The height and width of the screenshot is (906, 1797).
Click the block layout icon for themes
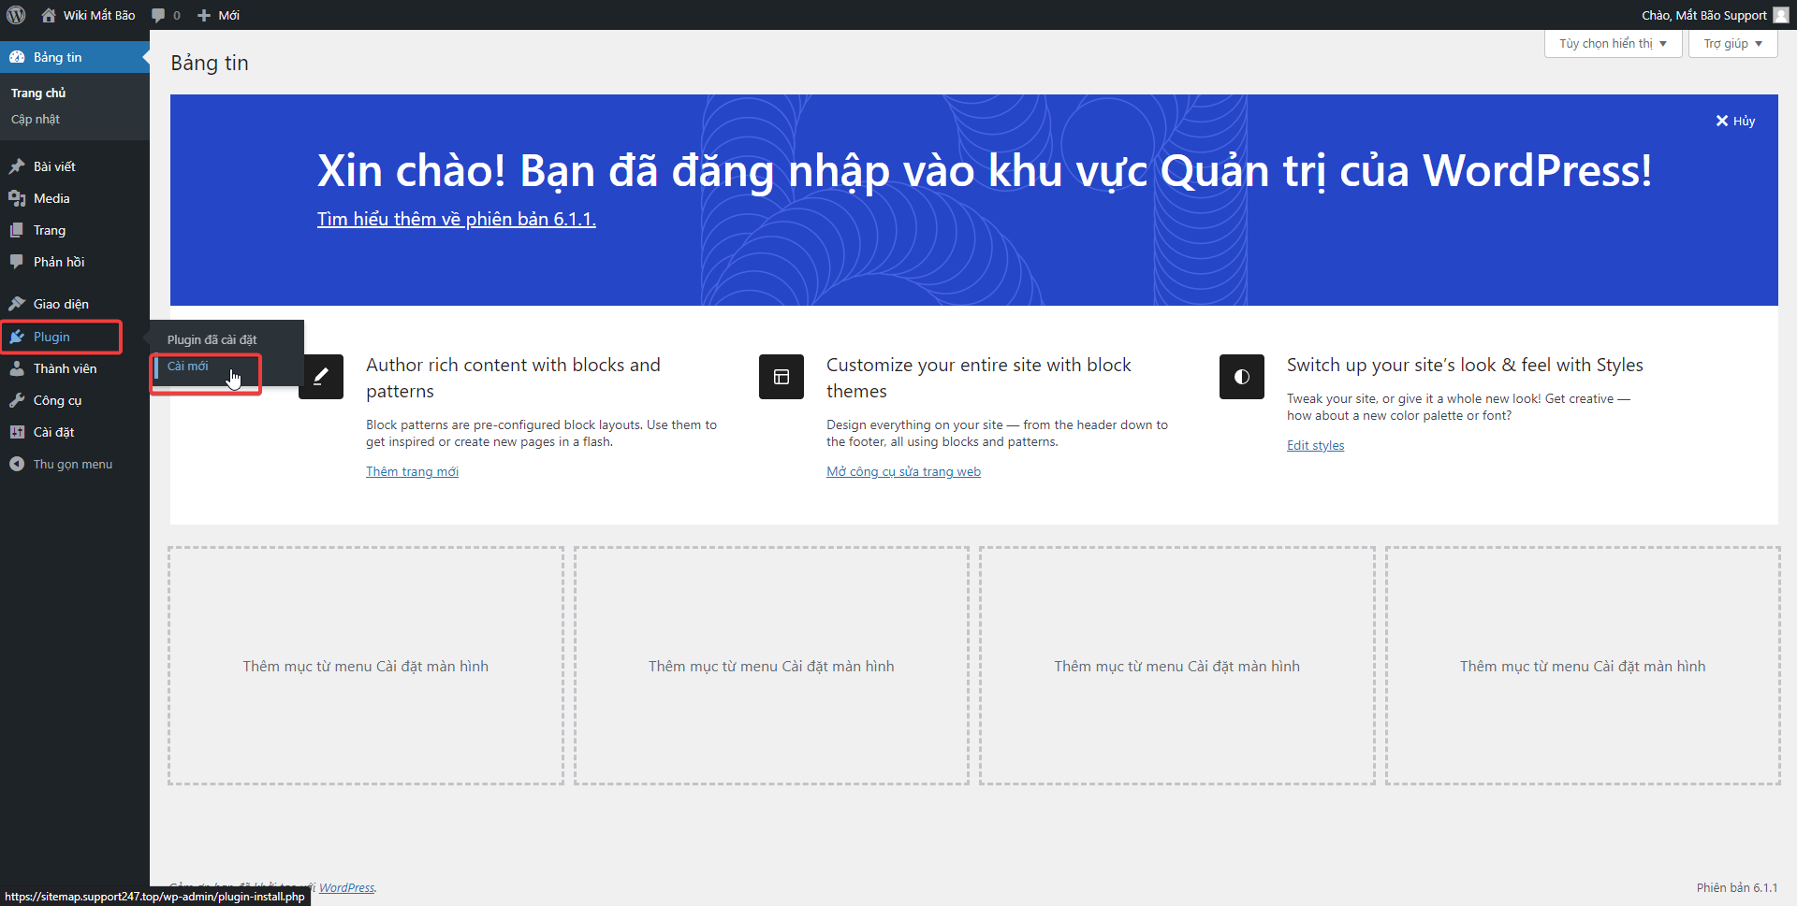pyautogui.click(x=782, y=377)
